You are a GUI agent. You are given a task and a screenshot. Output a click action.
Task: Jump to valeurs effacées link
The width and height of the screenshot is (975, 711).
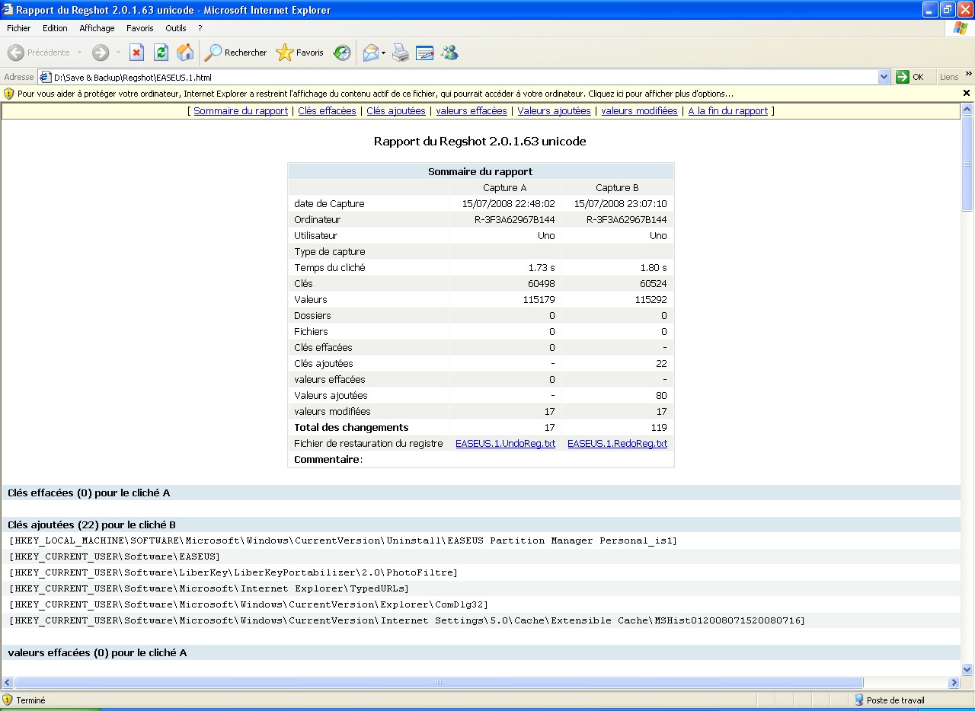(x=472, y=111)
